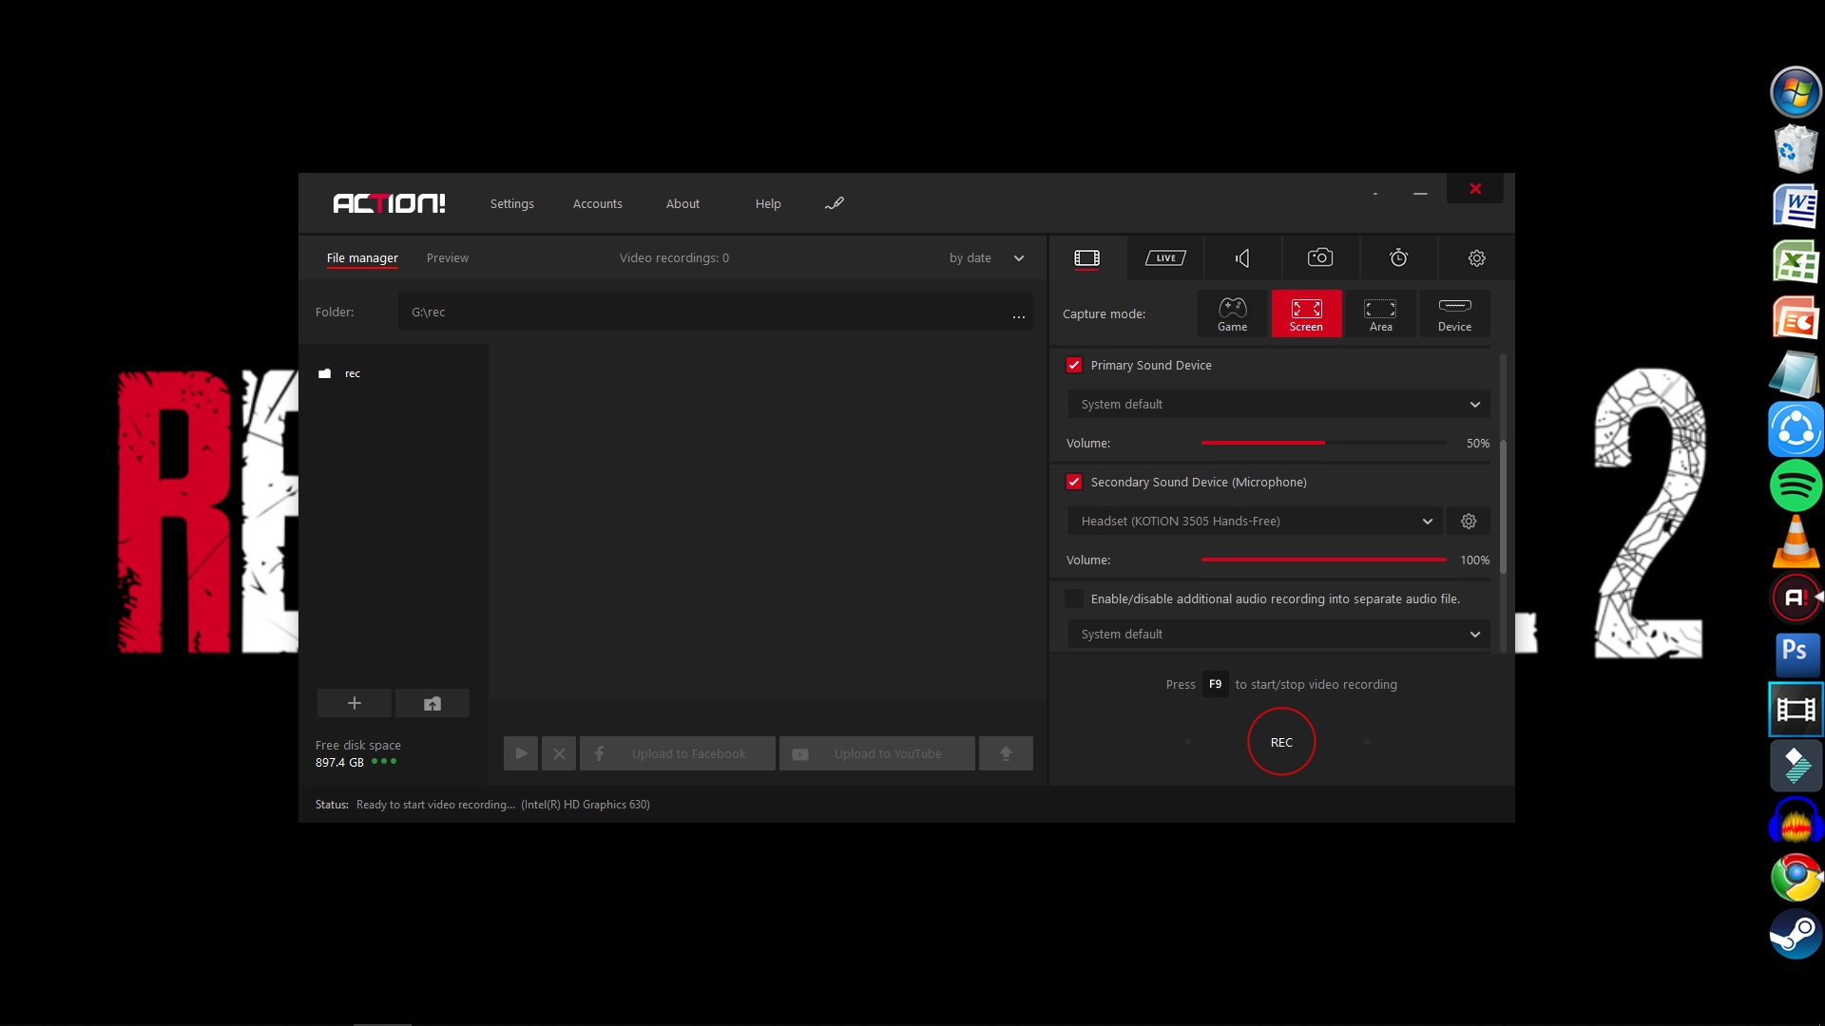This screenshot has width=1825, height=1026.
Task: Open the Settings menu
Action: coord(511,203)
